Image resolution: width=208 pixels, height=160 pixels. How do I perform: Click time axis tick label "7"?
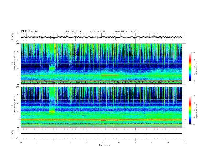coord(136,142)
